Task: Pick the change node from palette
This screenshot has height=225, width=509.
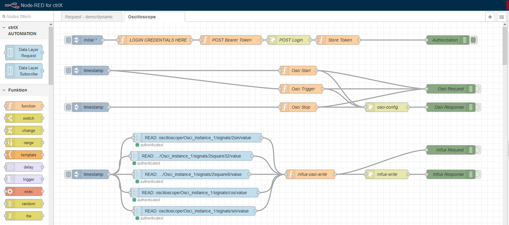Action: [x=24, y=130]
